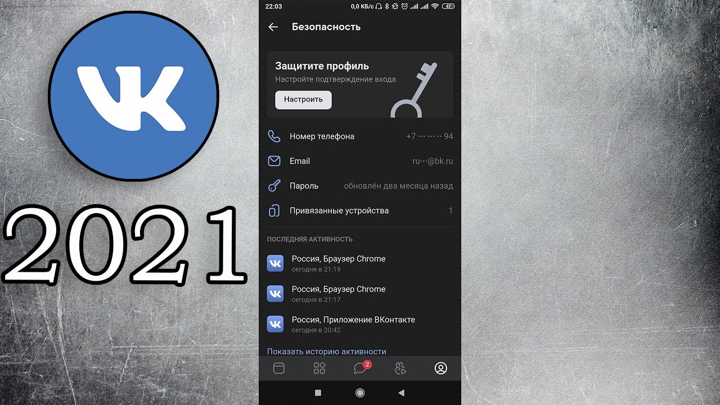
Task: Open the Chrome session from сегодня в 21:19
Action: coord(360,263)
